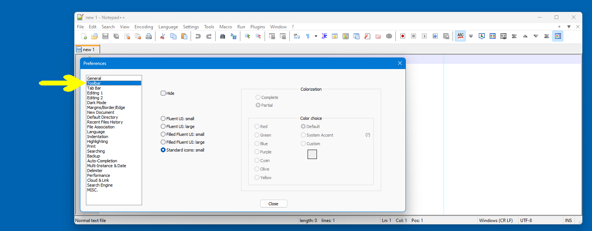Click the custom color swatch box
The image size is (592, 231).
pyautogui.click(x=312, y=154)
